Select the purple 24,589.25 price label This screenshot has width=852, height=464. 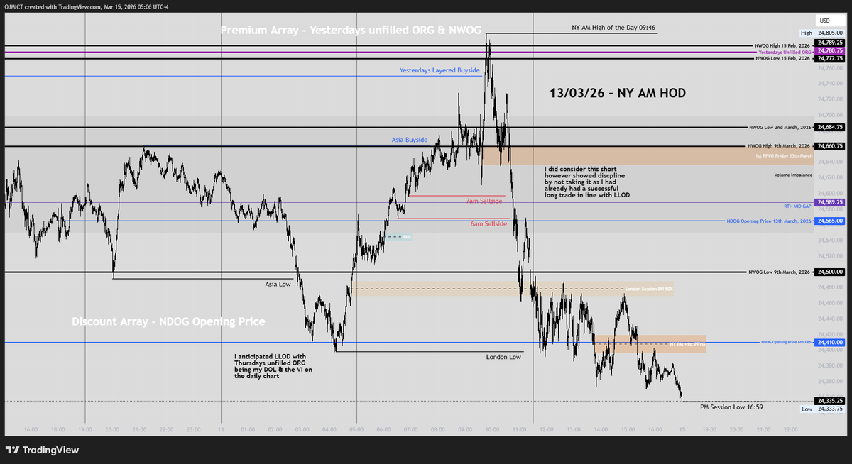click(x=829, y=203)
